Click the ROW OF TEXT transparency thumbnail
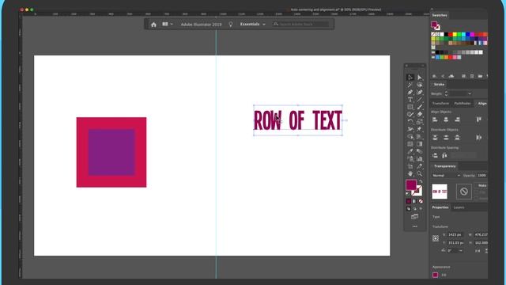 click(440, 192)
